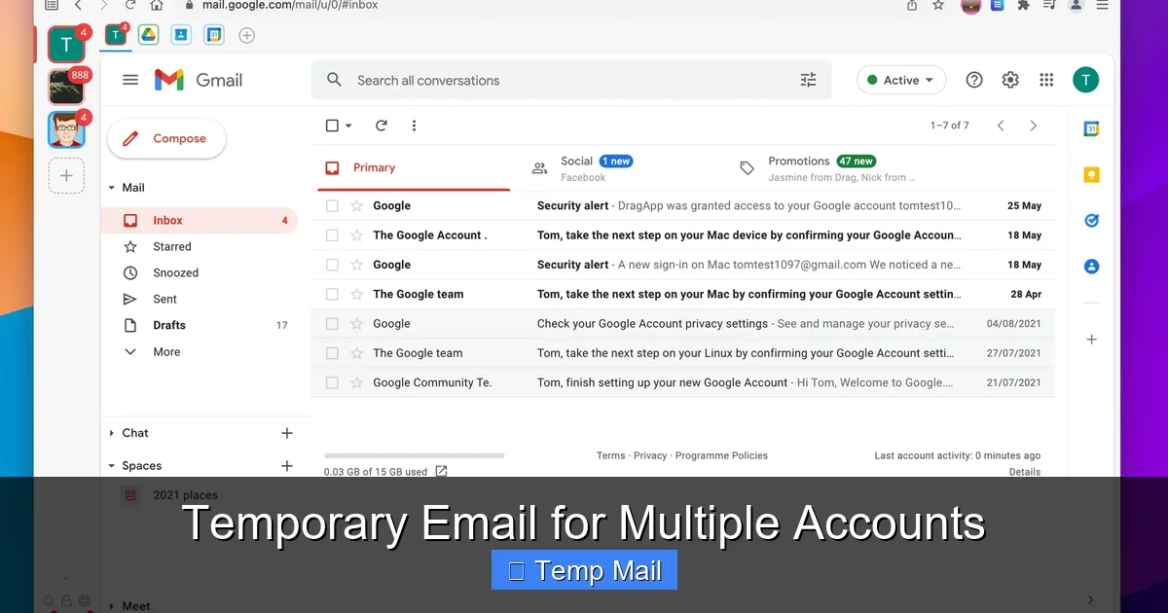The height and width of the screenshot is (613, 1168).
Task: Open Google Tasks side panel
Action: [x=1091, y=221]
